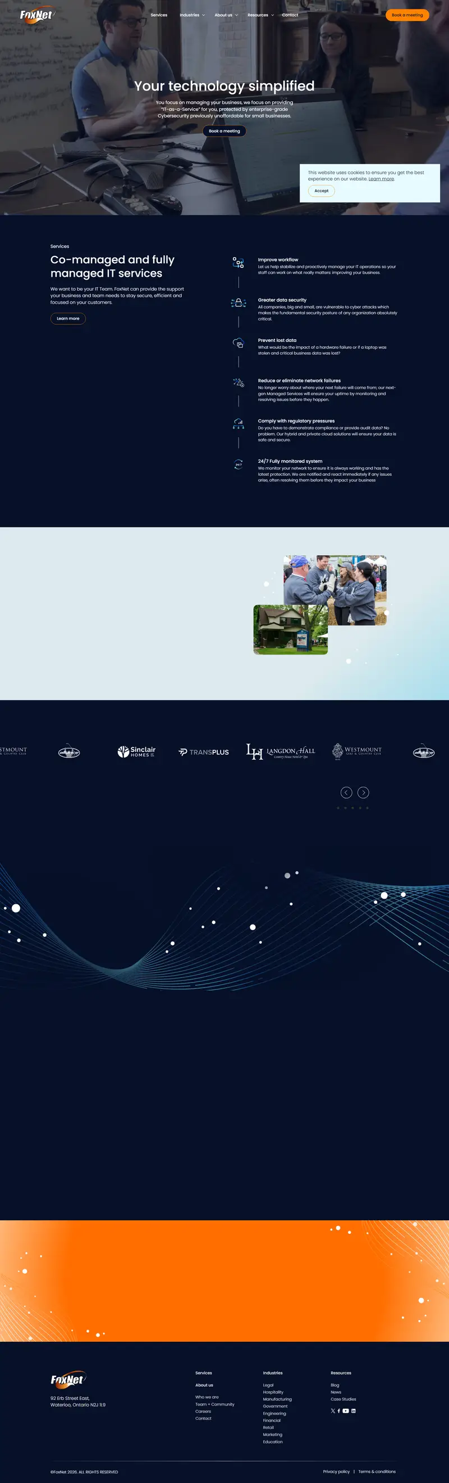The height and width of the screenshot is (1483, 449).
Task: Open the Industries menu item
Action: pyautogui.click(x=189, y=15)
